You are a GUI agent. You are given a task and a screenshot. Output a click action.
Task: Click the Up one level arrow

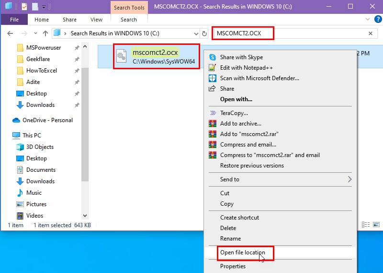45,33
